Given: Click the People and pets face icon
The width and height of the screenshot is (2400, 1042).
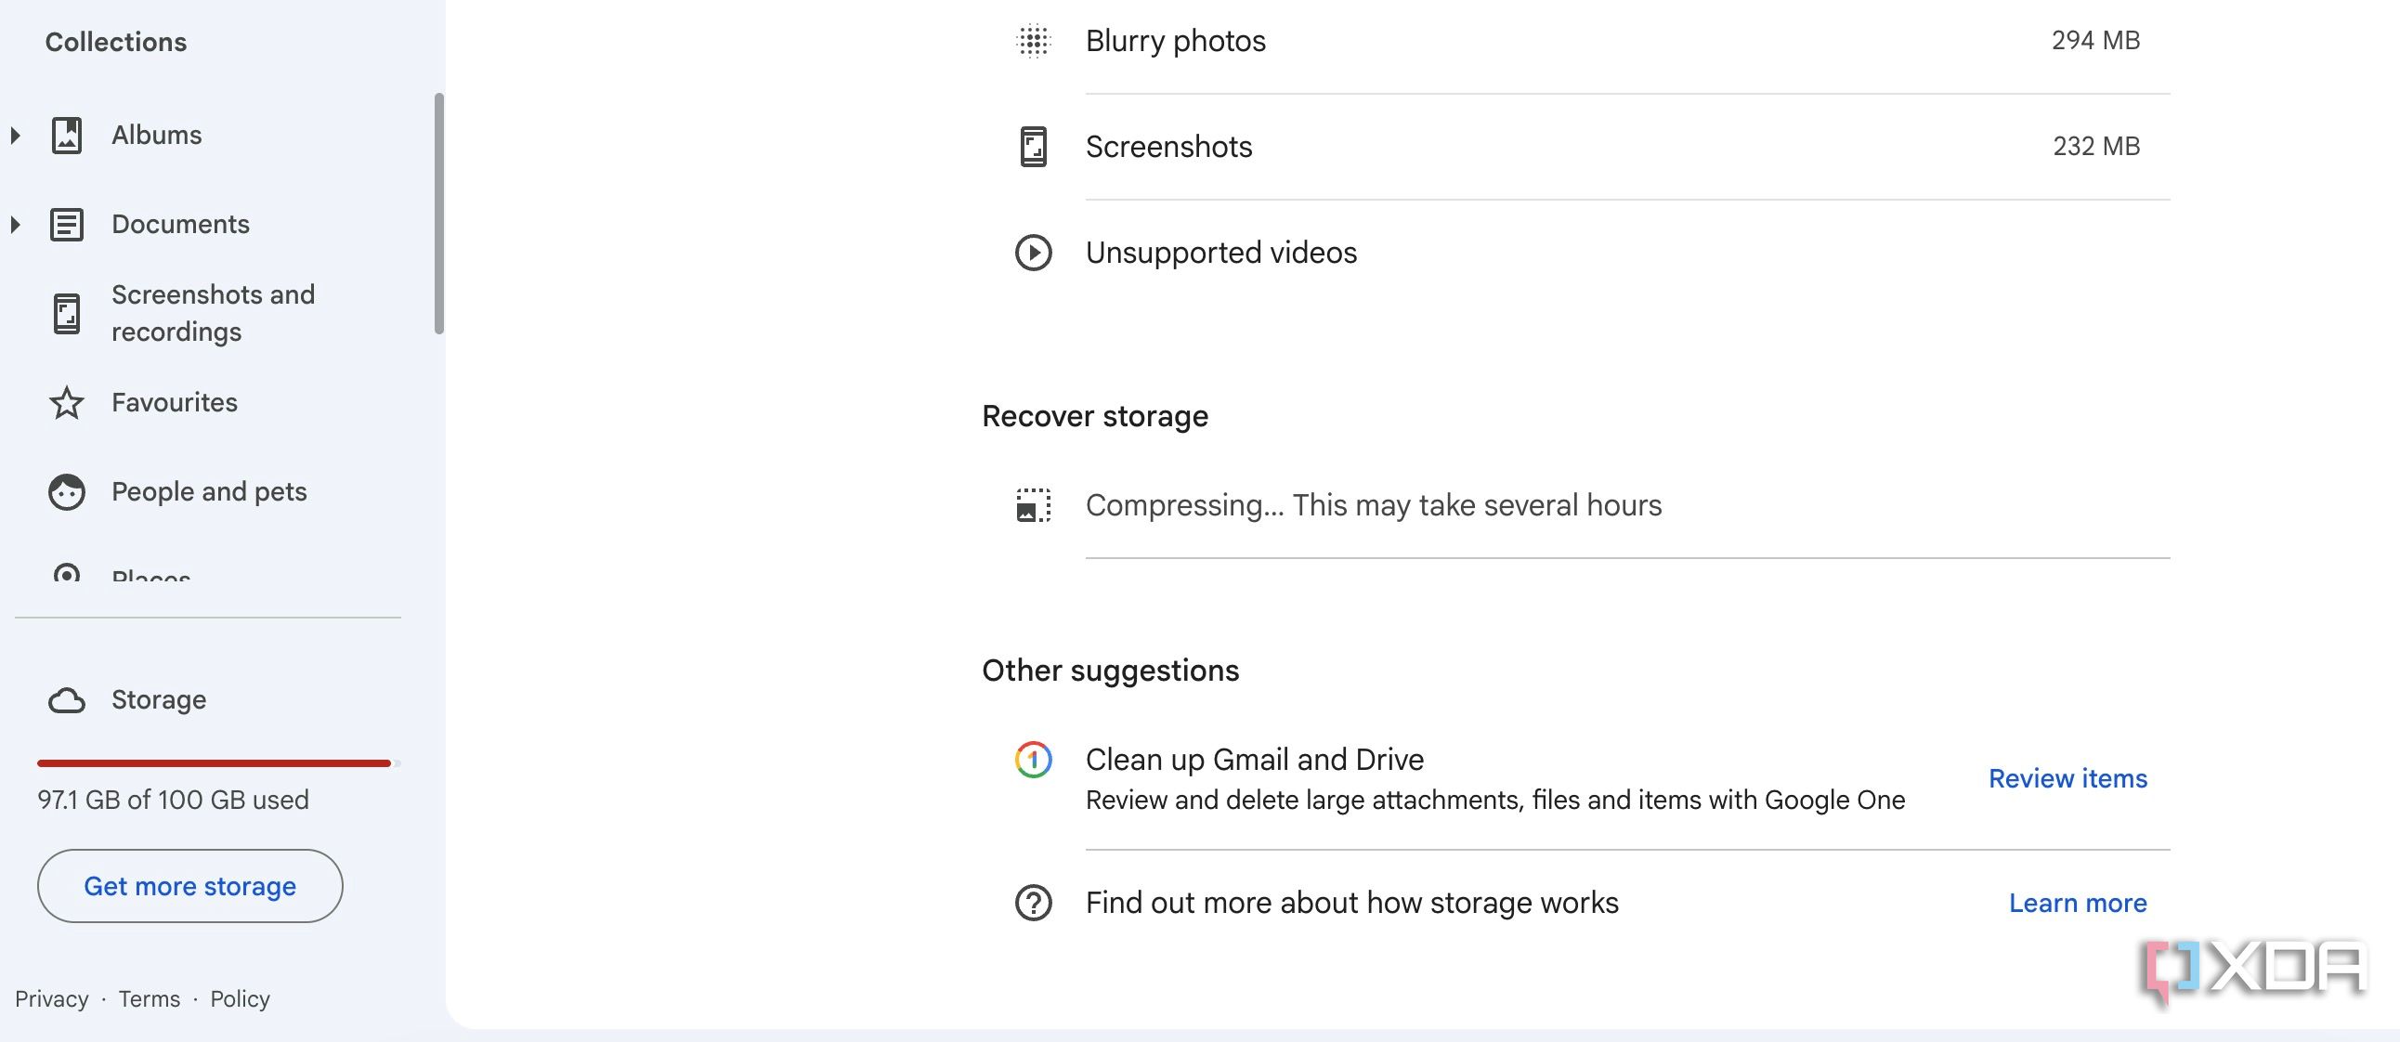Looking at the screenshot, I should [x=66, y=491].
